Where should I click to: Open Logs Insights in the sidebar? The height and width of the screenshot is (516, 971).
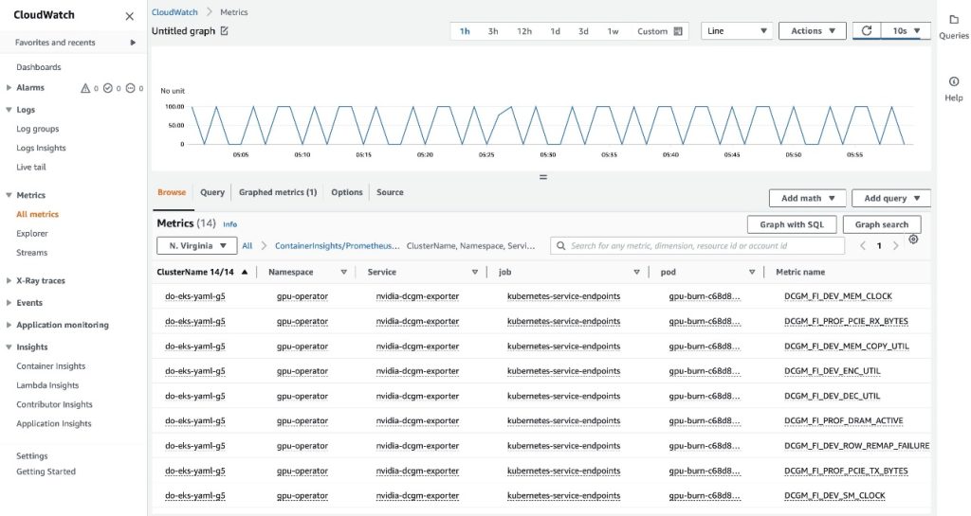[41, 149]
